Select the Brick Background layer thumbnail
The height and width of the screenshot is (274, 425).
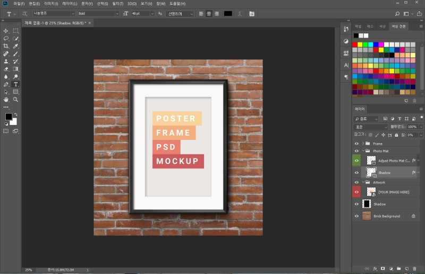pyautogui.click(x=367, y=216)
